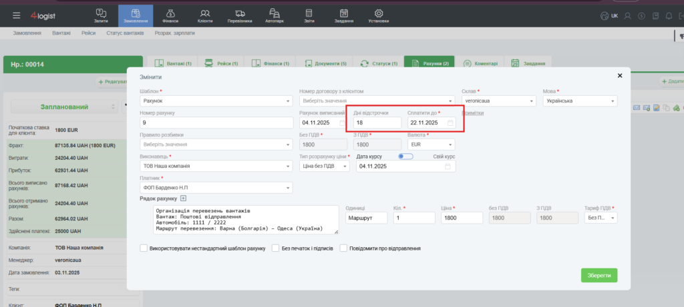The height and width of the screenshot is (307, 684).
Task: Check Використовувати нестандартний шаблон рахунку
Action: point(144,248)
